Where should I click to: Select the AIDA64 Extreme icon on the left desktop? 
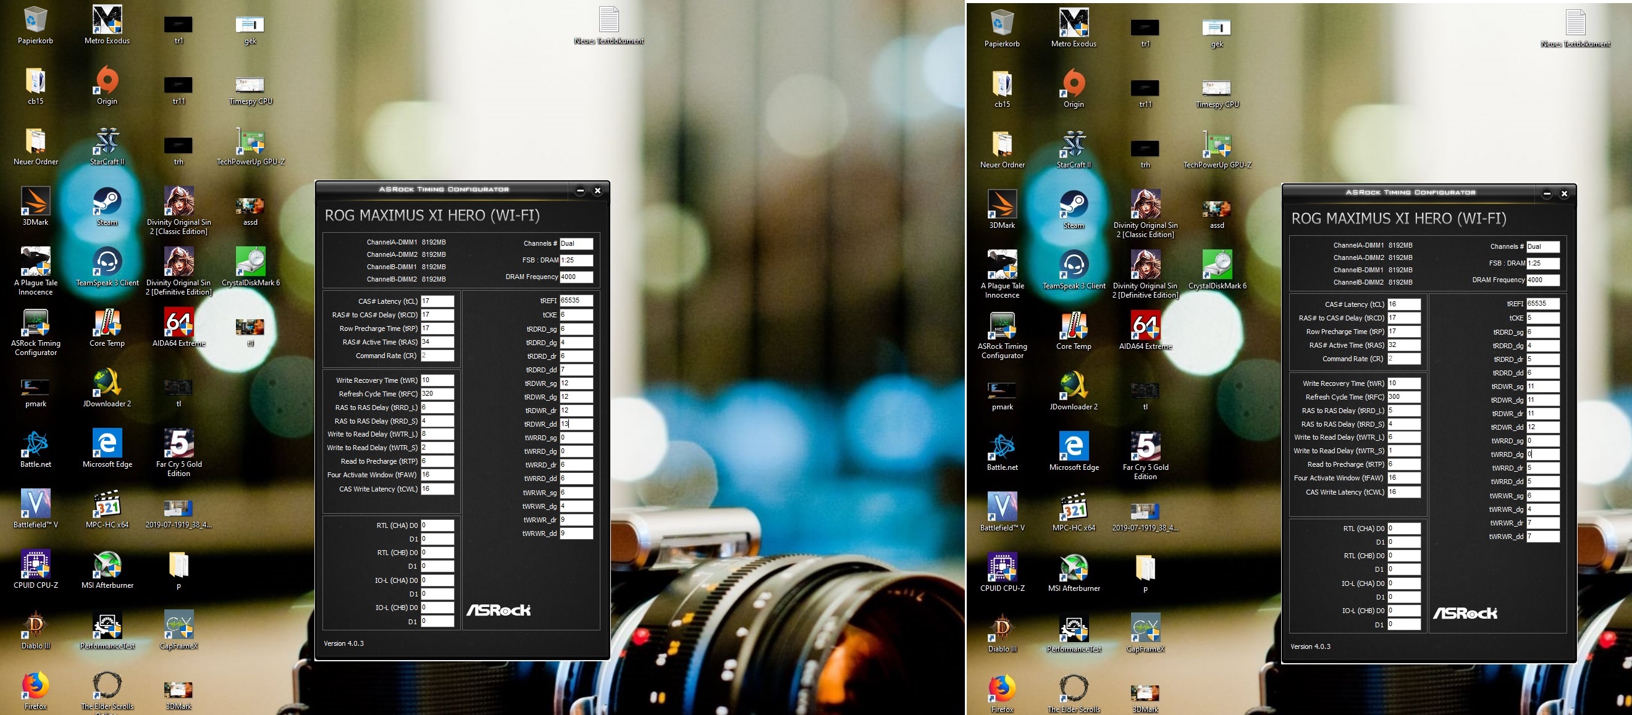179,323
